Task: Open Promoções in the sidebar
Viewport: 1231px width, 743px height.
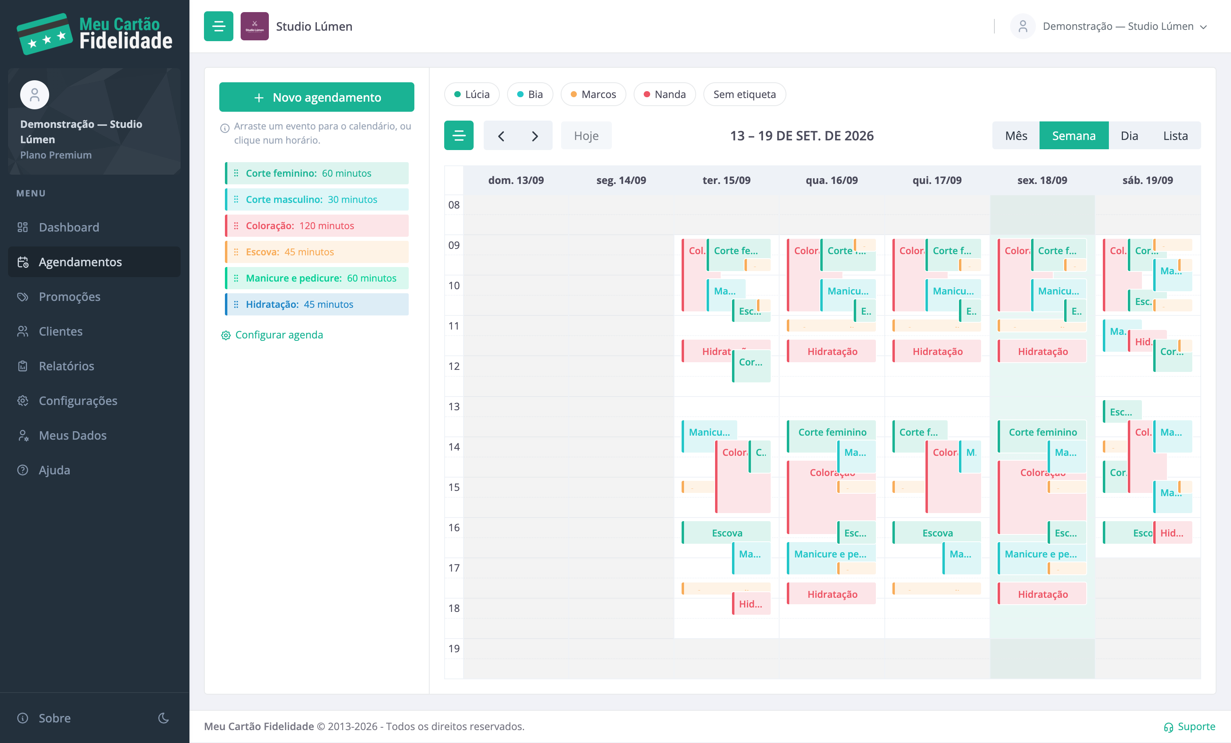Action: click(69, 296)
